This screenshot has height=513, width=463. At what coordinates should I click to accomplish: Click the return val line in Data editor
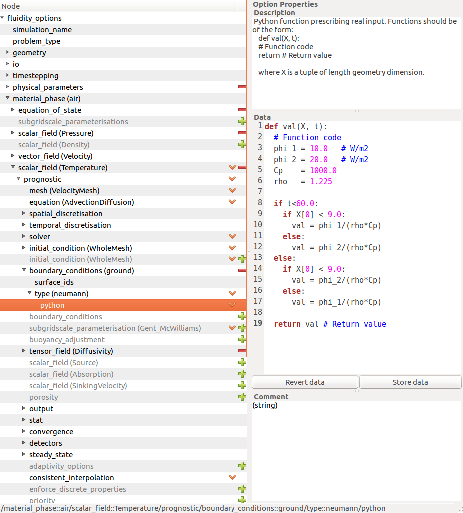point(330,324)
